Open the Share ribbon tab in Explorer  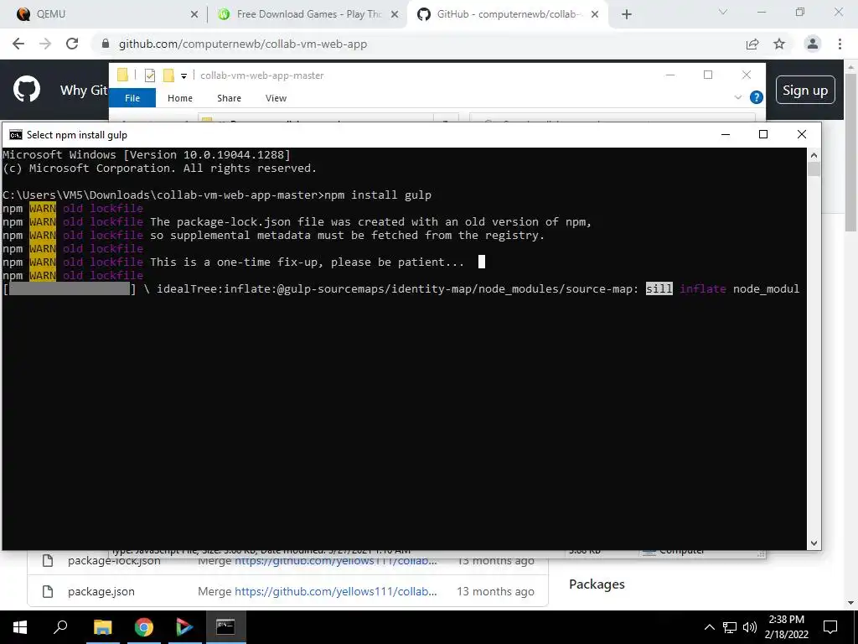(x=229, y=98)
